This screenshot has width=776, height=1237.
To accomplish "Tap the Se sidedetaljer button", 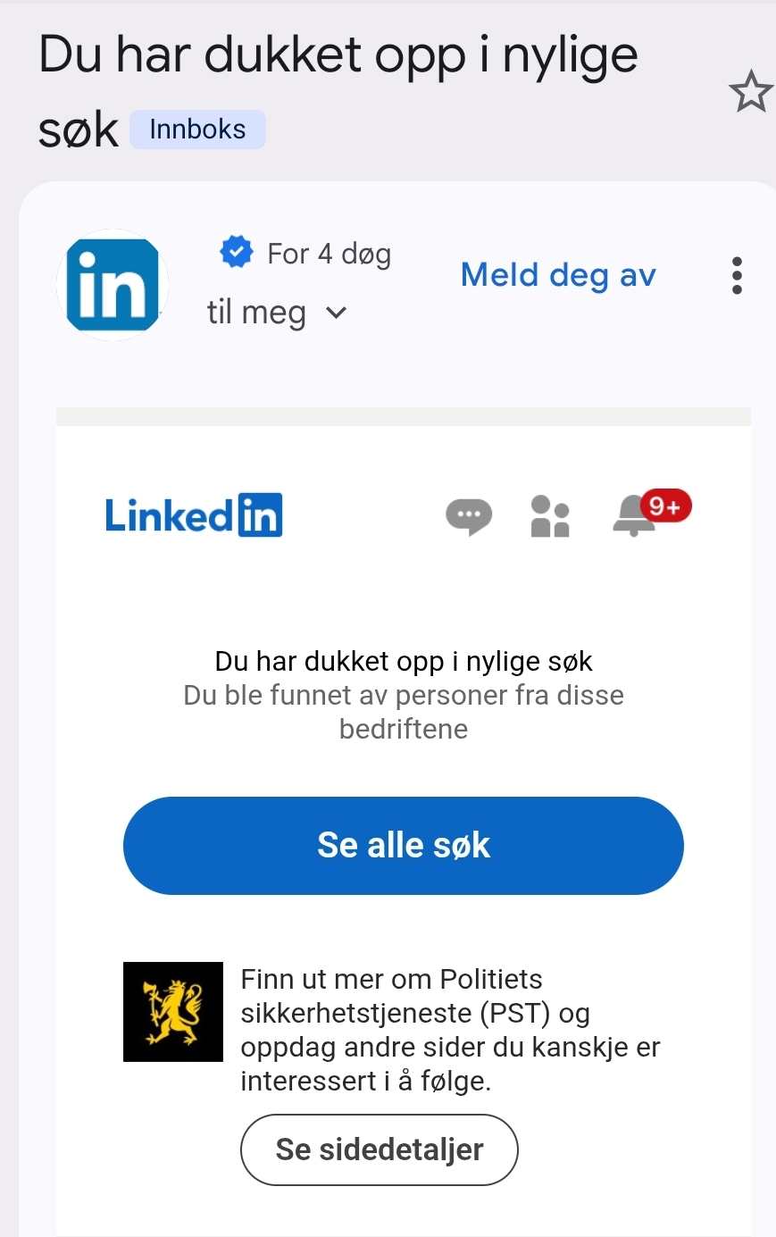I will click(x=380, y=1149).
